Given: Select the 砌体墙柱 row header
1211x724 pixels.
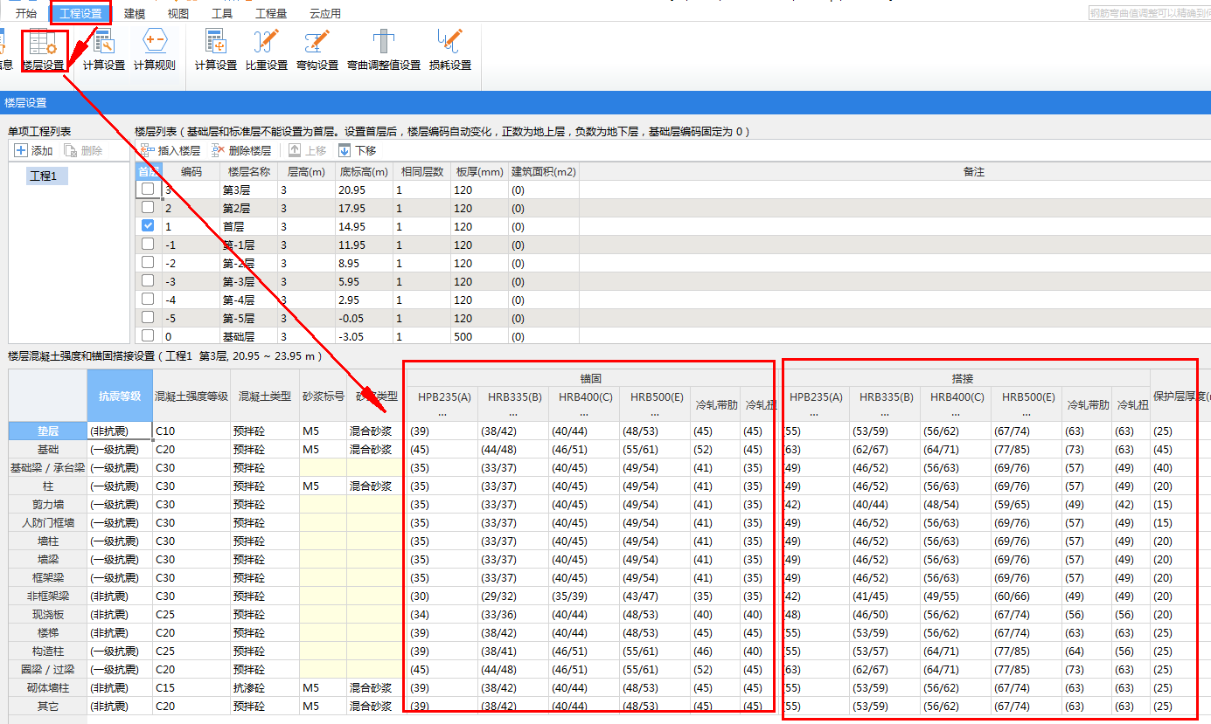Looking at the screenshot, I should click(x=48, y=687).
